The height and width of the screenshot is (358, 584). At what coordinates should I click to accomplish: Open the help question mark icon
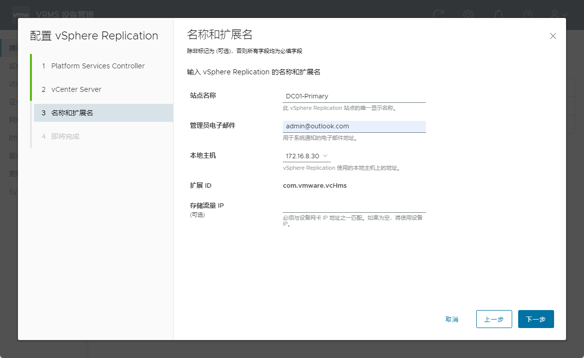click(528, 14)
